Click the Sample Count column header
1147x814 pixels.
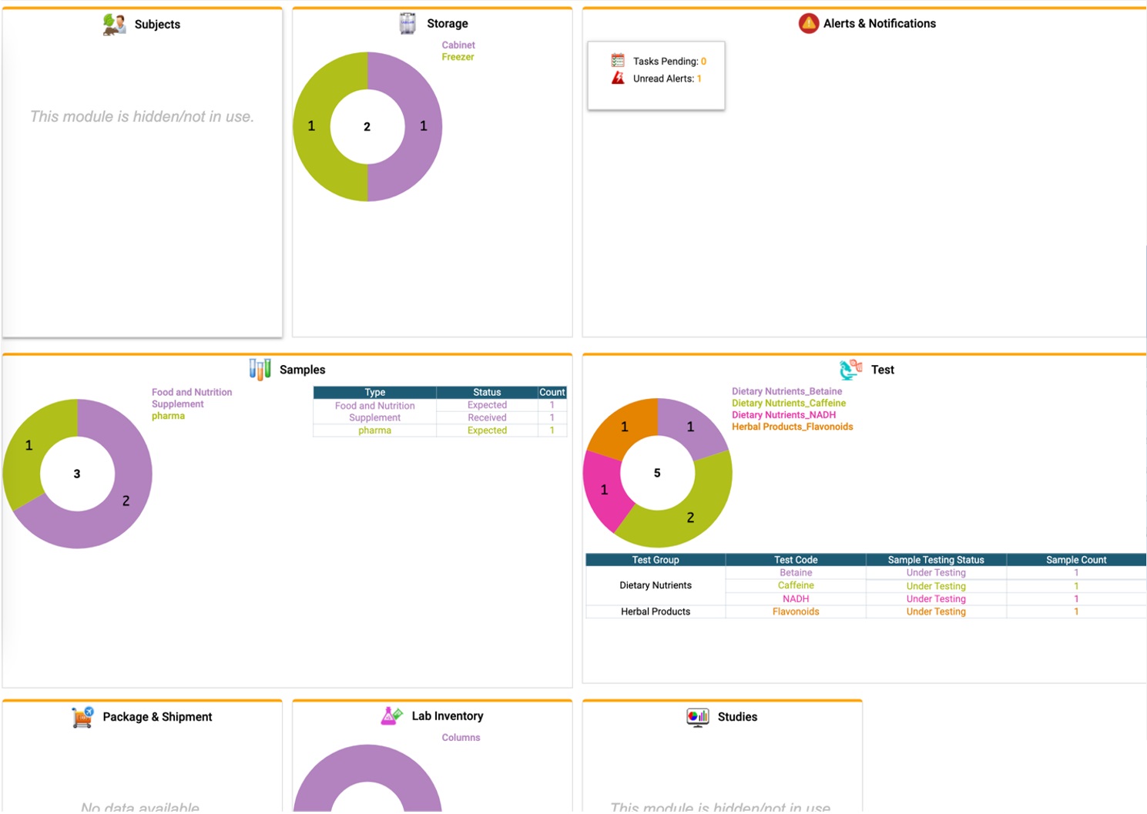coord(1076,560)
